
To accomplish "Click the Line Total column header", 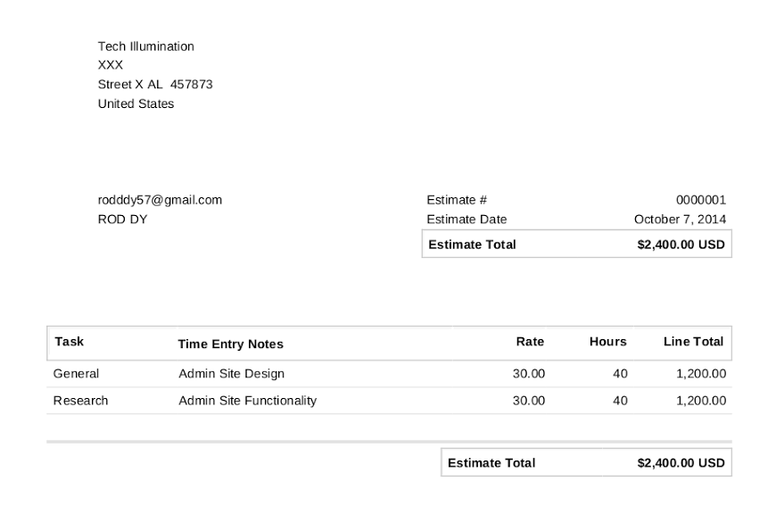I will [693, 342].
